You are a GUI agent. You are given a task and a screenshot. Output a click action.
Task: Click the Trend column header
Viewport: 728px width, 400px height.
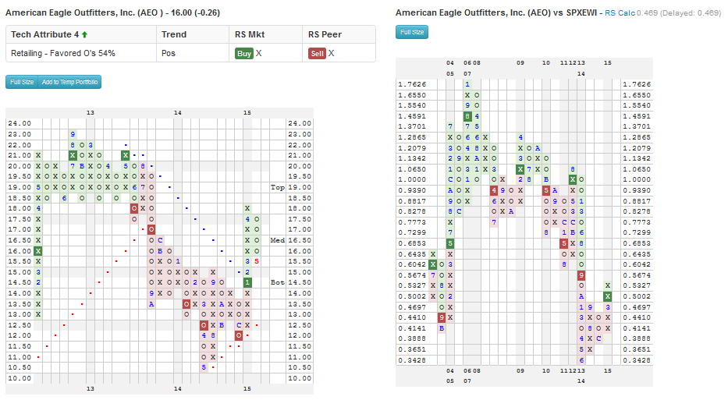193,34
